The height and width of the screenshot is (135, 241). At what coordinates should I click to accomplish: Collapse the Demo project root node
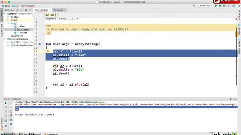[5, 14]
